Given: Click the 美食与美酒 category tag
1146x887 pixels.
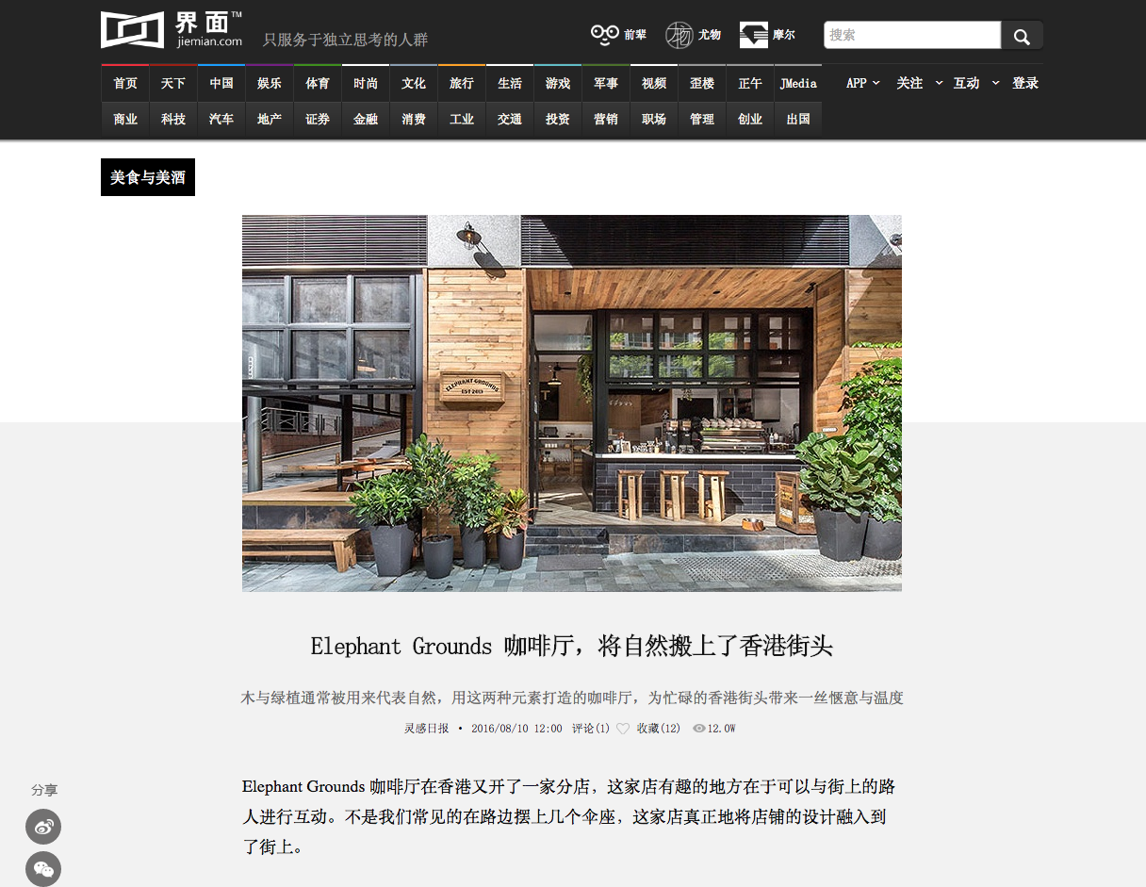Looking at the screenshot, I should (148, 177).
